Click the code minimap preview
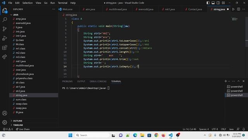The width and height of the screenshot is (248, 139). click(x=235, y=19)
